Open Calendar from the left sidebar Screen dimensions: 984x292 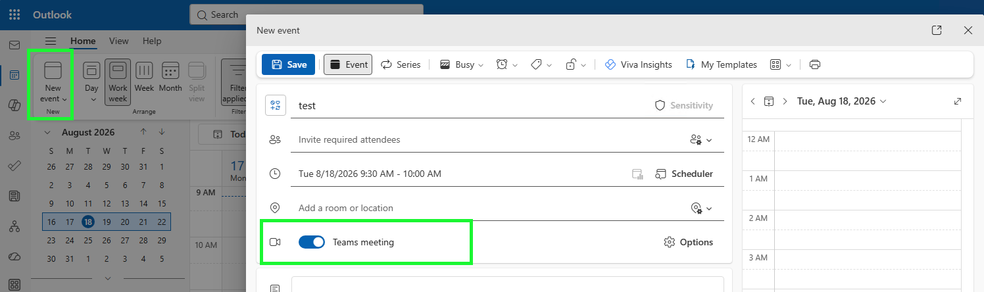14,75
